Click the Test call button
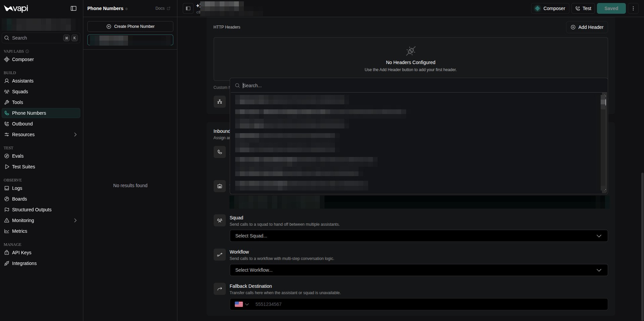Image resolution: width=644 pixels, height=321 pixels. pos(583,8)
